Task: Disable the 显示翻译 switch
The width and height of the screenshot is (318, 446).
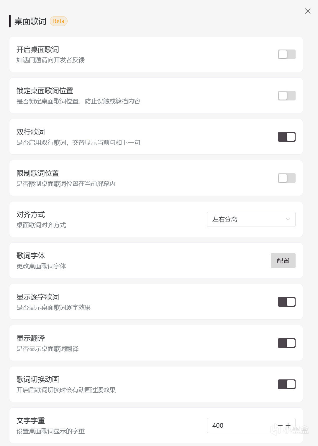Action: coord(286,343)
